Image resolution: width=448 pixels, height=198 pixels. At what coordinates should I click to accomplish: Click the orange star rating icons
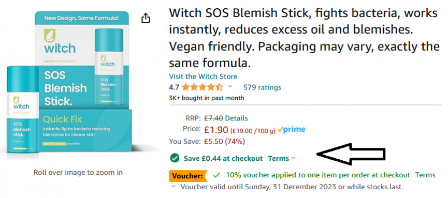202,87
